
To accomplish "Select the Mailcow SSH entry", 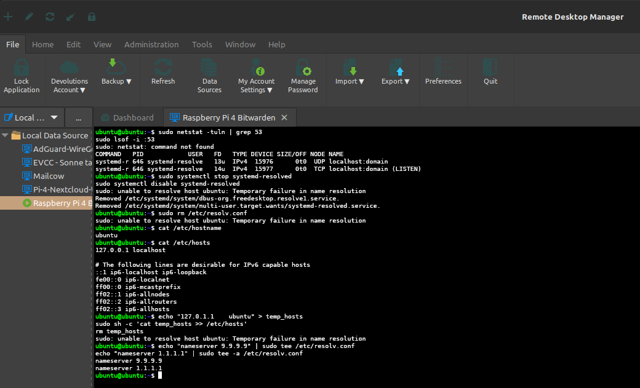I will click(49, 176).
